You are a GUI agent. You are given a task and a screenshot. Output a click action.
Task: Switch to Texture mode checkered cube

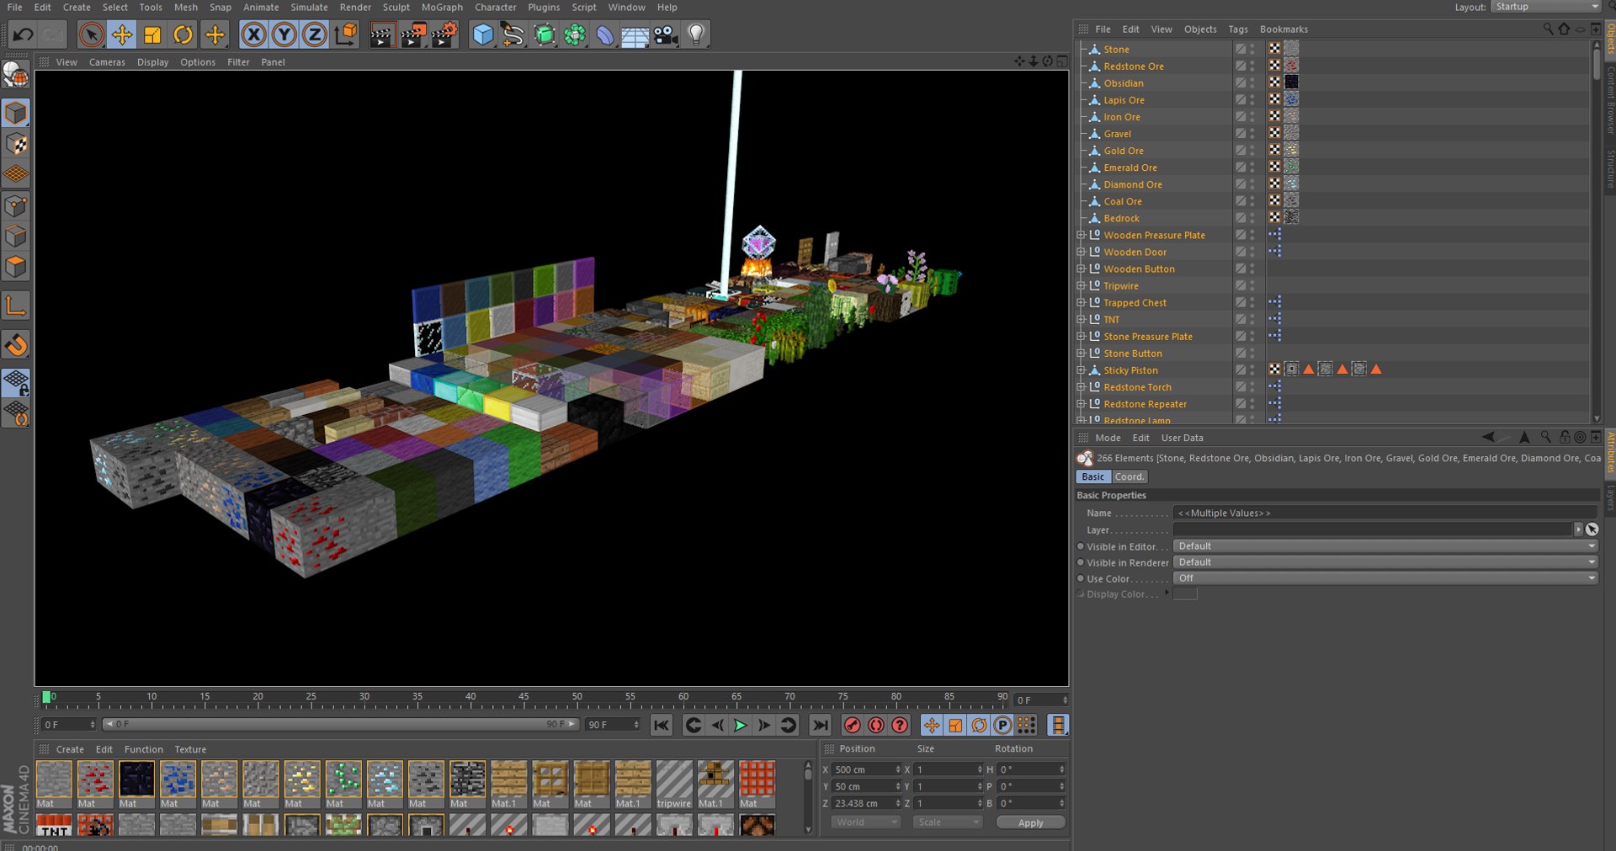pos(16,144)
